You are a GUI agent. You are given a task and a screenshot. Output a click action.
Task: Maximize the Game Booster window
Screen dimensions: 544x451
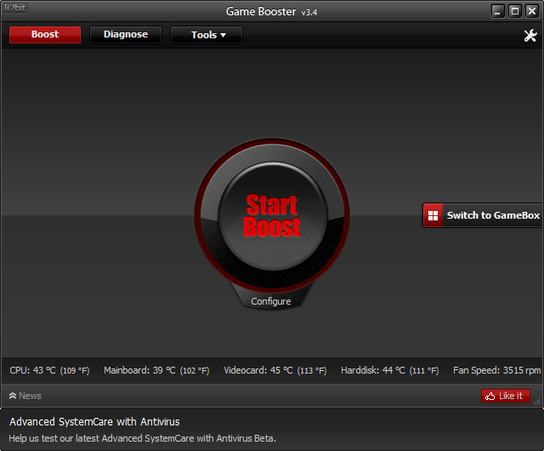coord(514,11)
